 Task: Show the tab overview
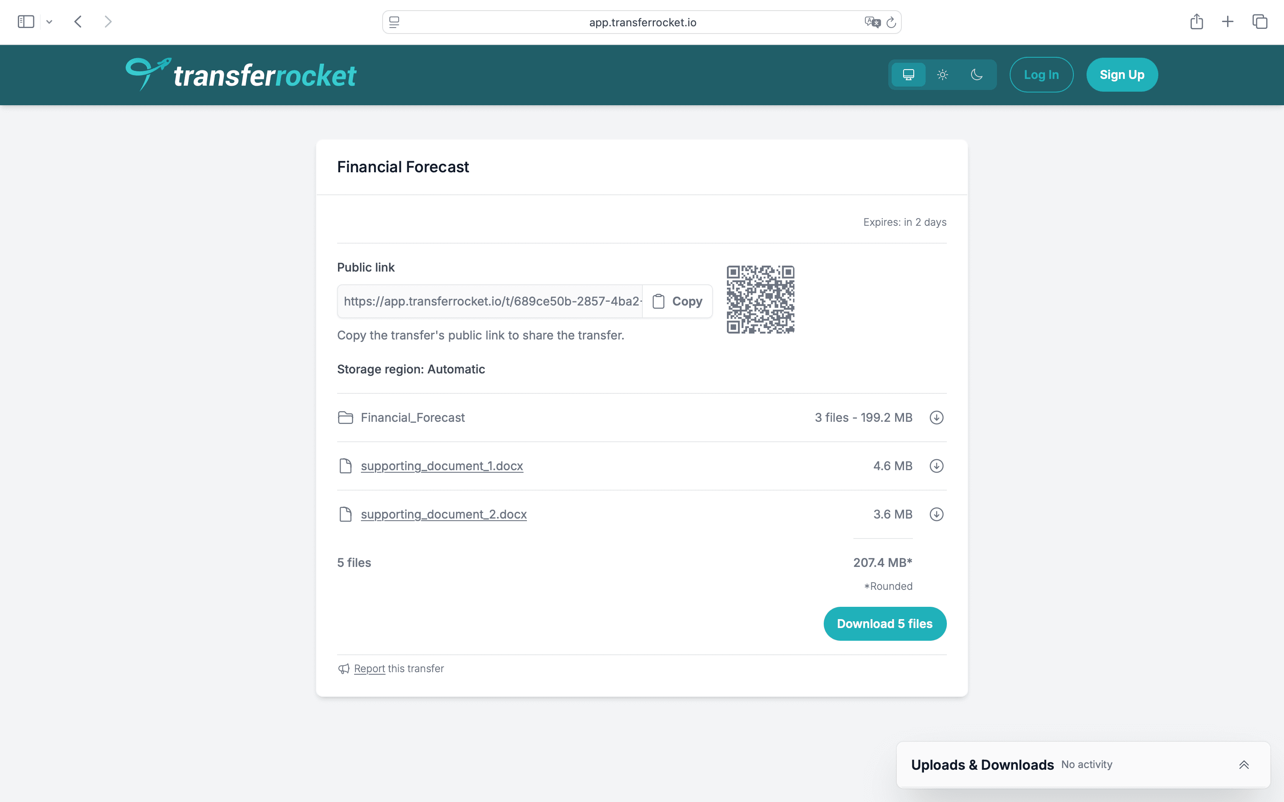point(1260,21)
